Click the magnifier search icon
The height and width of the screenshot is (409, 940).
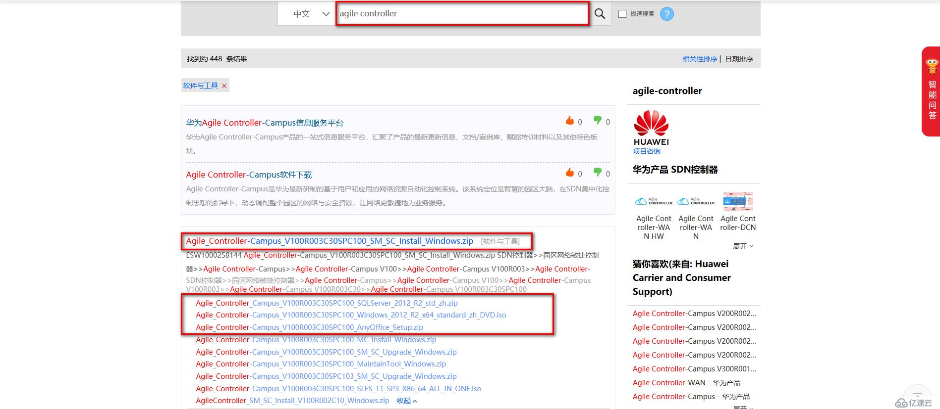(x=600, y=14)
